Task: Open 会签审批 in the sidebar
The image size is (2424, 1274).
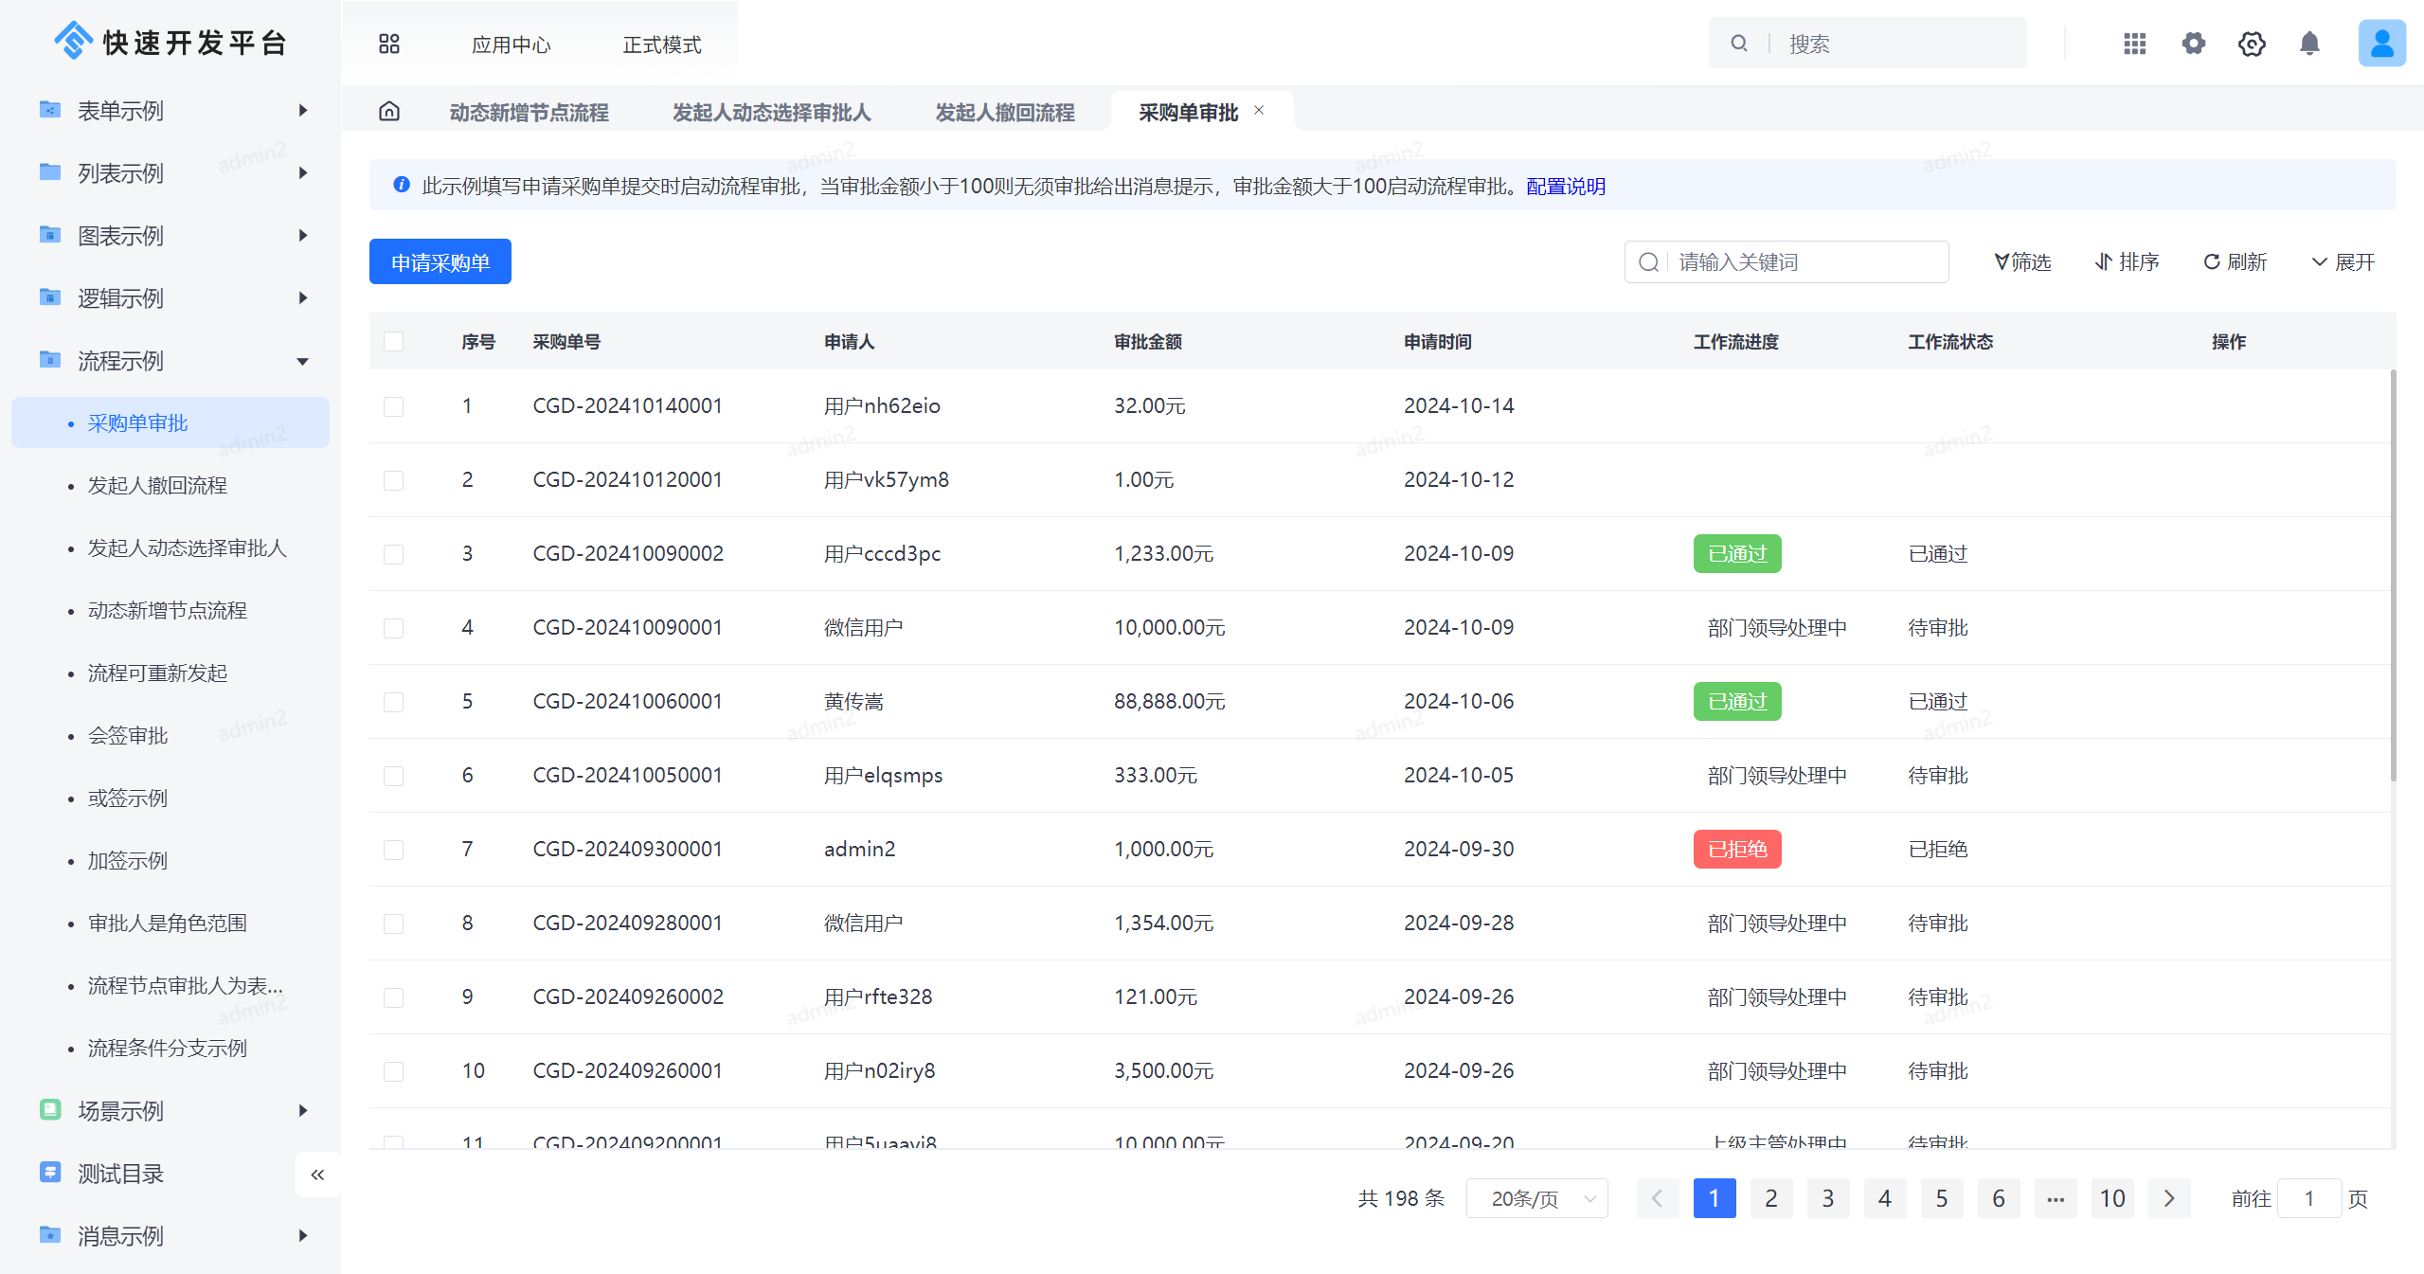Action: pos(128,736)
